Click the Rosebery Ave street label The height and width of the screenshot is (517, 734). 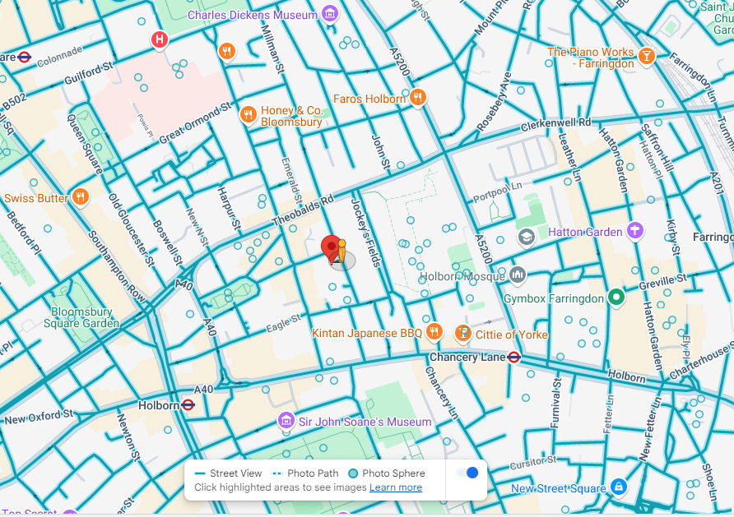pyautogui.click(x=494, y=102)
